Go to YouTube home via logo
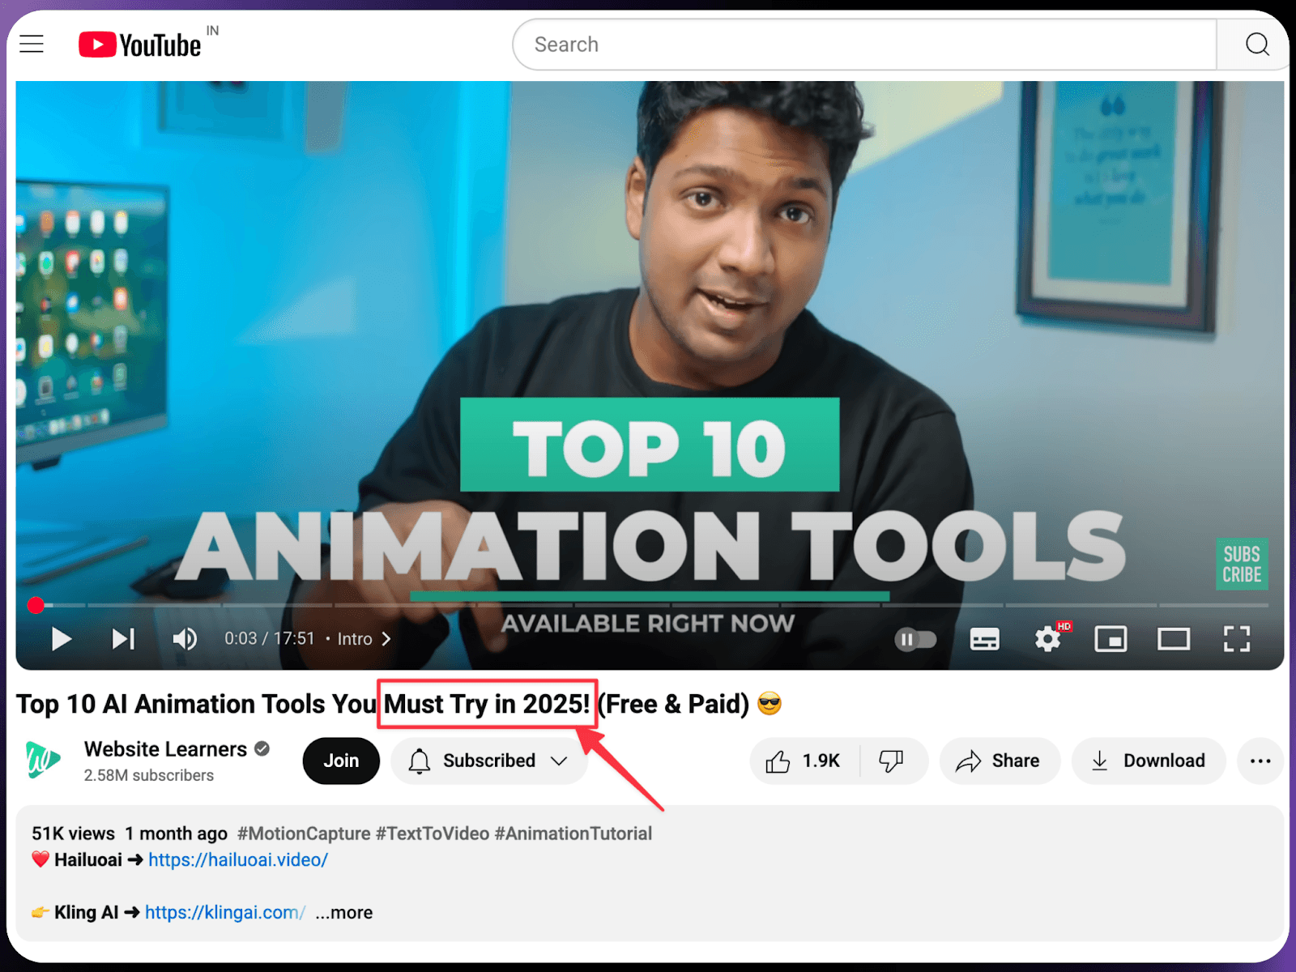Screen dimensions: 1296x972 (140, 45)
